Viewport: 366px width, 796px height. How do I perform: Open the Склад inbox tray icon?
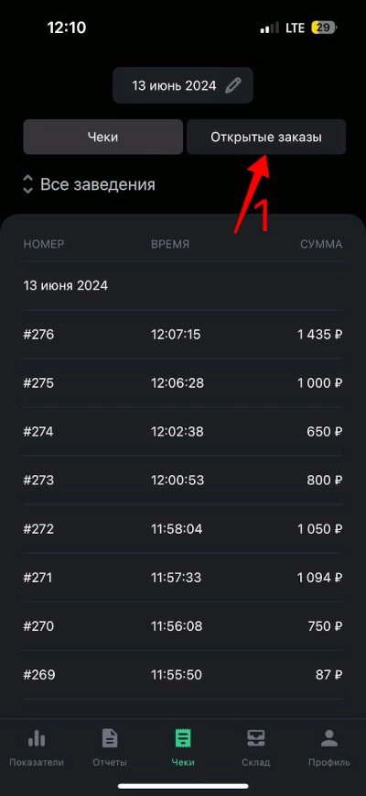pyautogui.click(x=255, y=738)
